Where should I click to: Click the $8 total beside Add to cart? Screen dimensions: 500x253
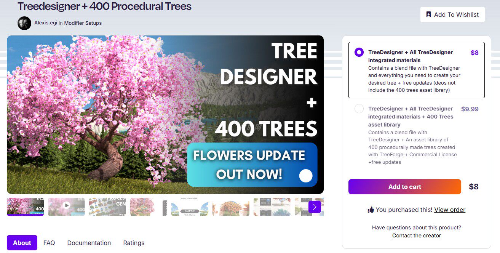[x=474, y=187]
